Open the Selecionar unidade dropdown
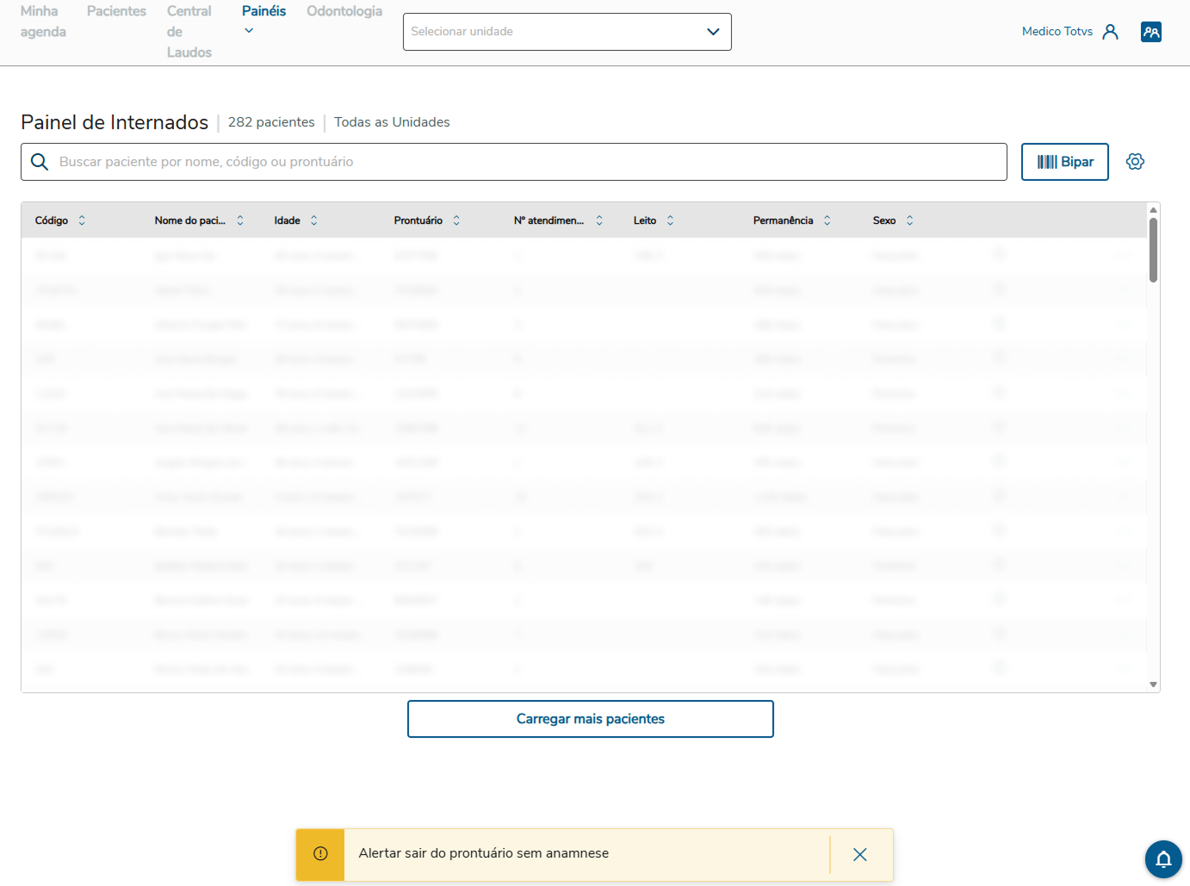The height and width of the screenshot is (886, 1190). [x=567, y=32]
